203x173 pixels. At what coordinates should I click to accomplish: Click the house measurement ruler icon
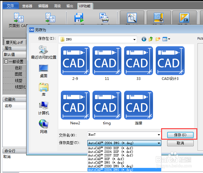[159, 17]
